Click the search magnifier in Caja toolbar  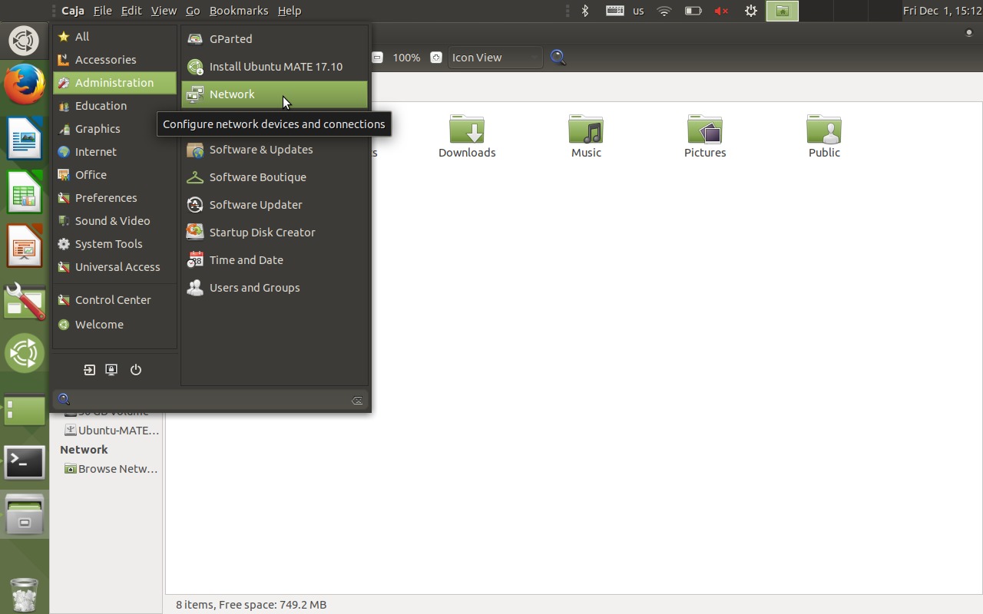(x=558, y=58)
